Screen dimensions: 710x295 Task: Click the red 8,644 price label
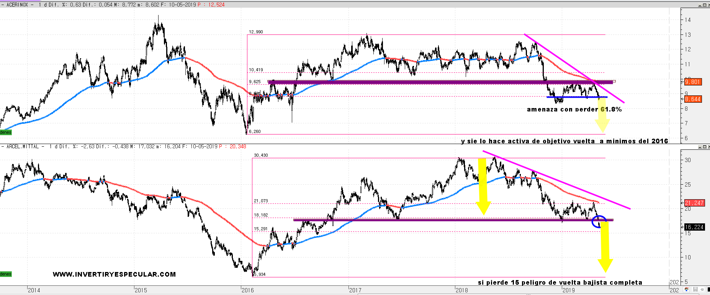693,99
